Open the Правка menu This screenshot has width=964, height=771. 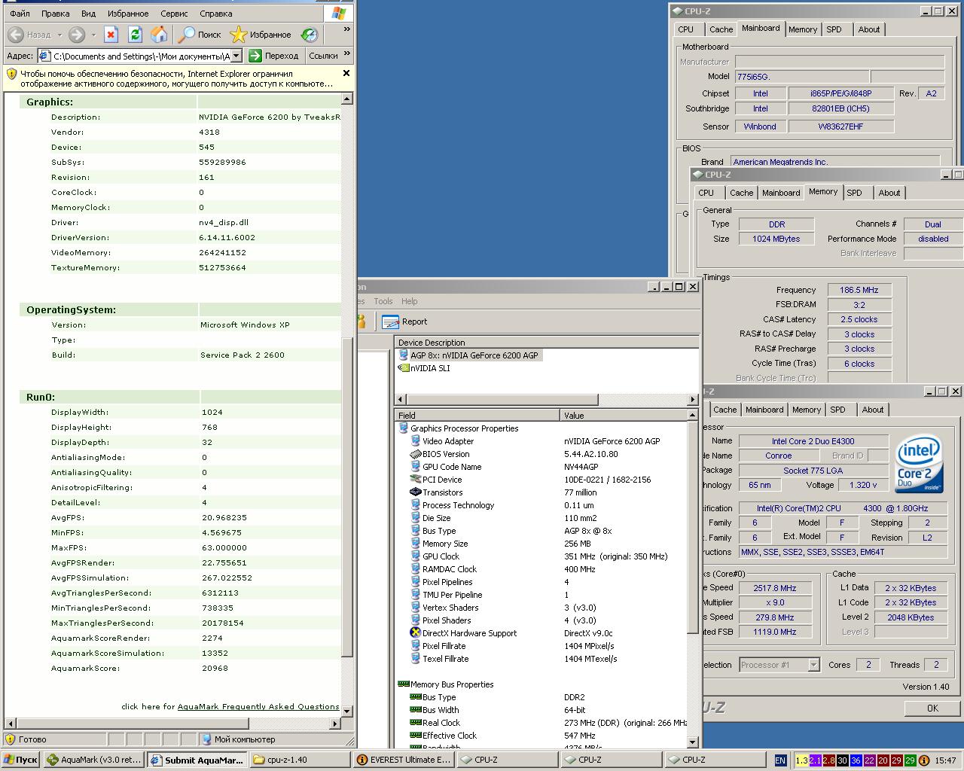point(56,14)
